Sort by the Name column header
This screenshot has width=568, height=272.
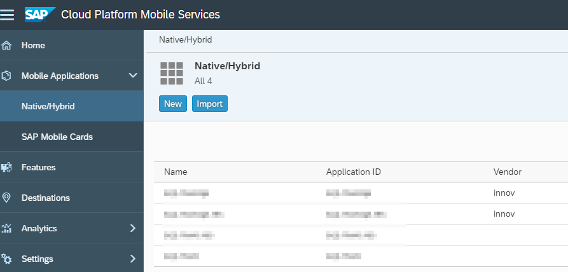(x=176, y=172)
